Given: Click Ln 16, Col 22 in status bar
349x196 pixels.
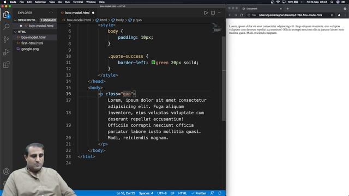Looking at the screenshot, I should [125, 193].
